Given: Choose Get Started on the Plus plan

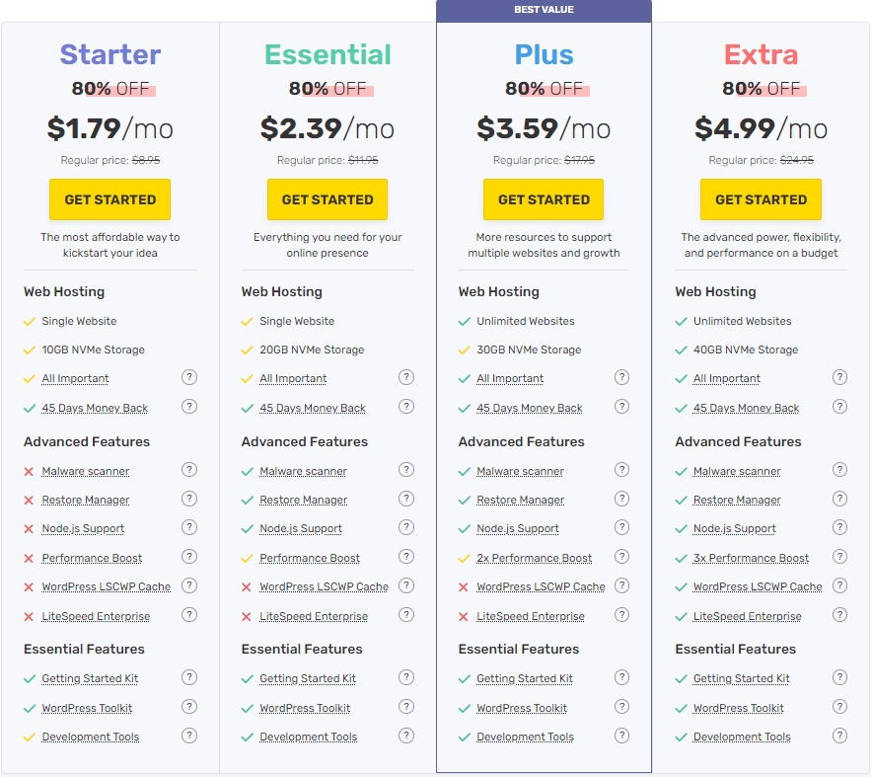Looking at the screenshot, I should click(544, 199).
